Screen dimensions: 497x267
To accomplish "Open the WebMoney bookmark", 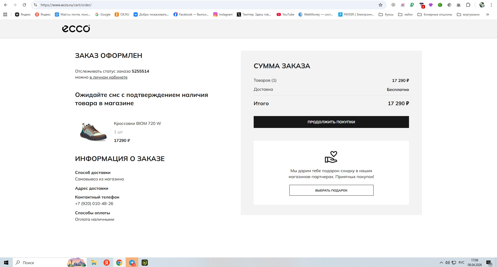I will [316, 14].
